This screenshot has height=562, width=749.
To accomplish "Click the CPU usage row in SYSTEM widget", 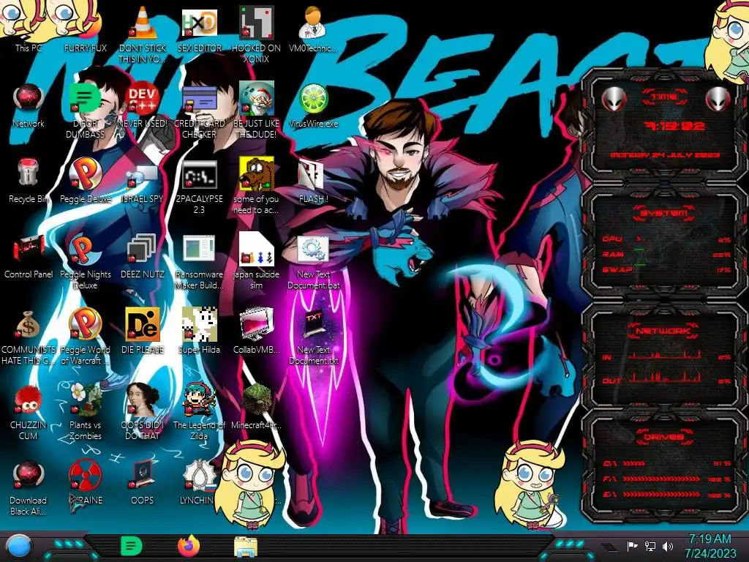I will (666, 239).
